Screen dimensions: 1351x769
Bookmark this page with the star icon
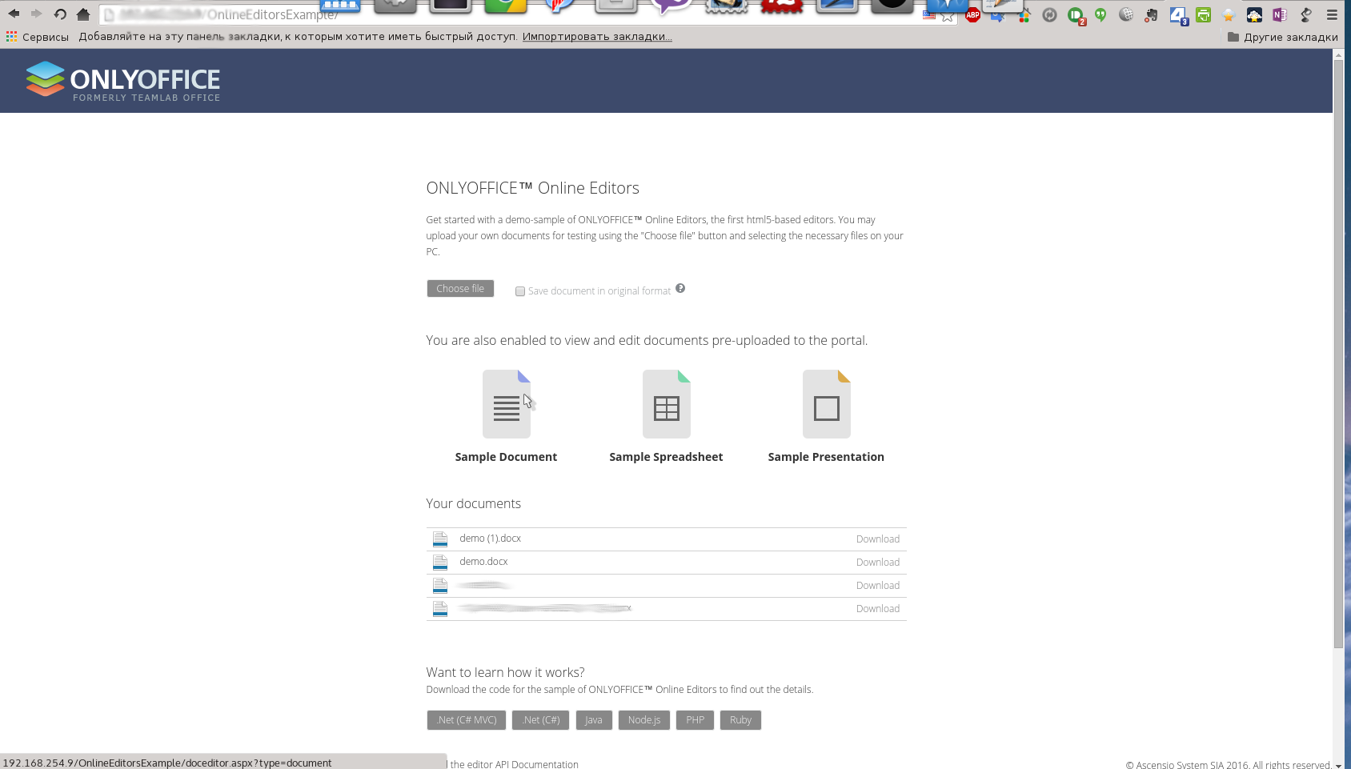point(948,15)
